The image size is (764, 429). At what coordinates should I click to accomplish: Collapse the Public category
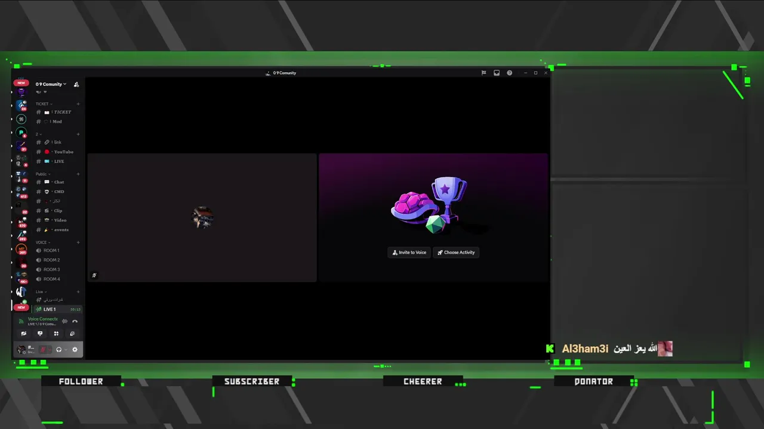tap(42, 174)
